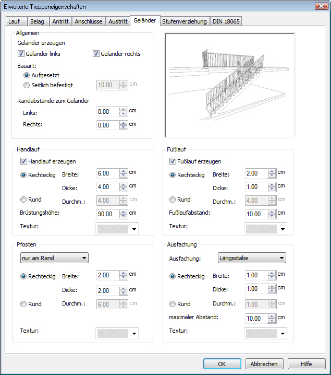The image size is (331, 375).
Task: Open the Fußlauf Textur dropdown
Action: pyautogui.click(x=265, y=229)
